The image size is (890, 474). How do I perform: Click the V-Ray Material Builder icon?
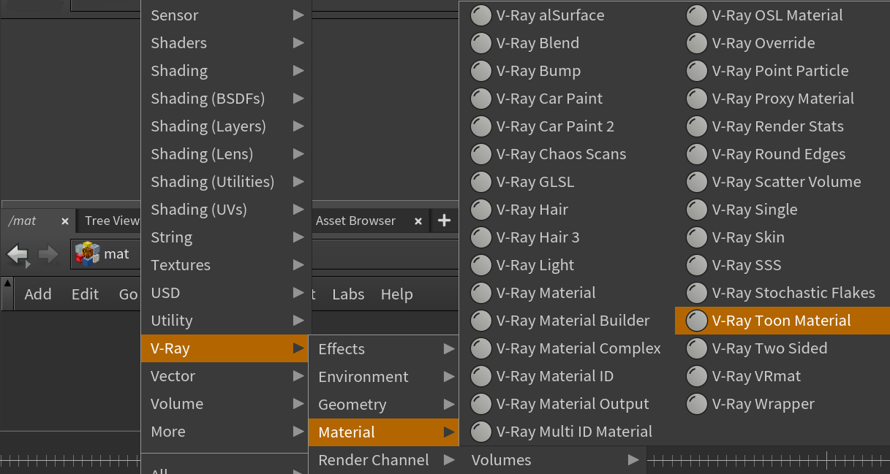480,321
